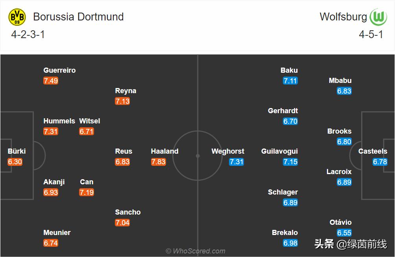Select player Guilavogui
Screen dimensions: 395x257
(x=279, y=151)
